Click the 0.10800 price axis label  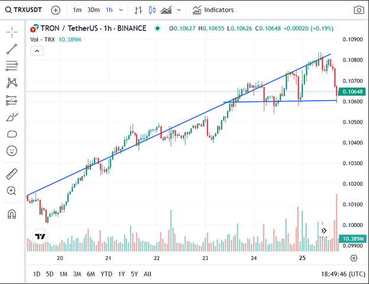point(352,60)
